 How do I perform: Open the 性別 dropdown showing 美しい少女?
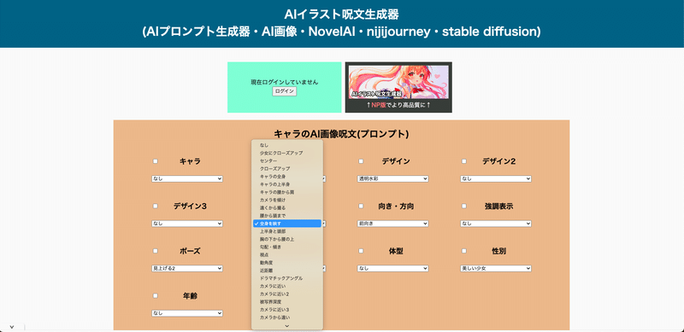coord(496,268)
